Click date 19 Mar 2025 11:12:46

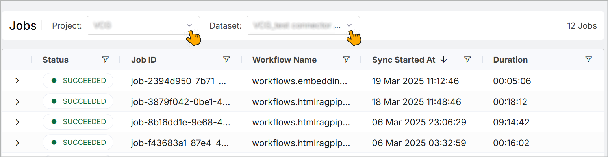point(415,81)
